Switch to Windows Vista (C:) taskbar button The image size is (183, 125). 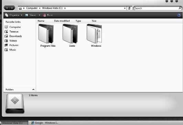pos(14,123)
